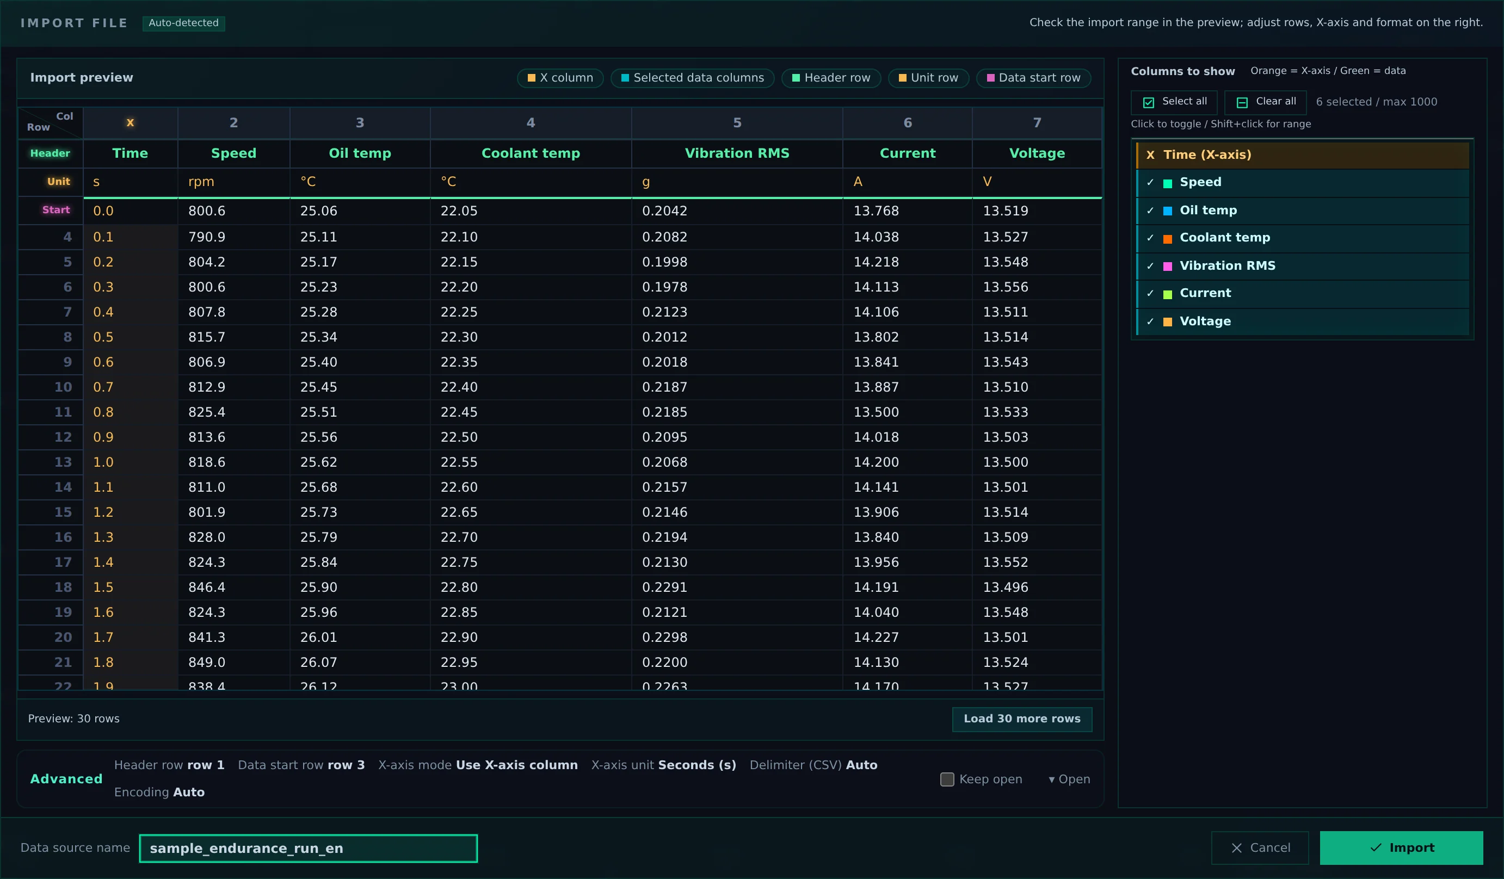Select column 3 header in preview

(360, 123)
